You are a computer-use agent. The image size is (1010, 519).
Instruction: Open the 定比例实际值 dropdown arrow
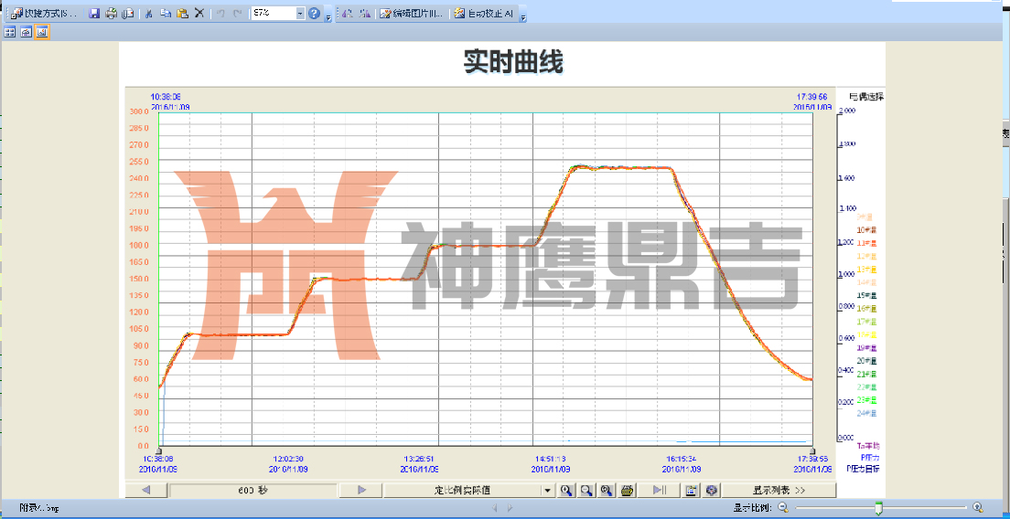tap(547, 490)
